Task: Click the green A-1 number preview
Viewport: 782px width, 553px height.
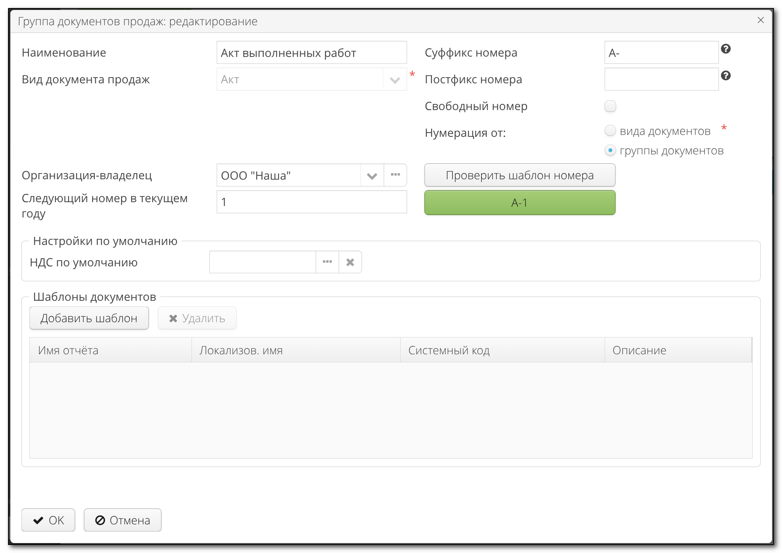Action: coord(519,203)
